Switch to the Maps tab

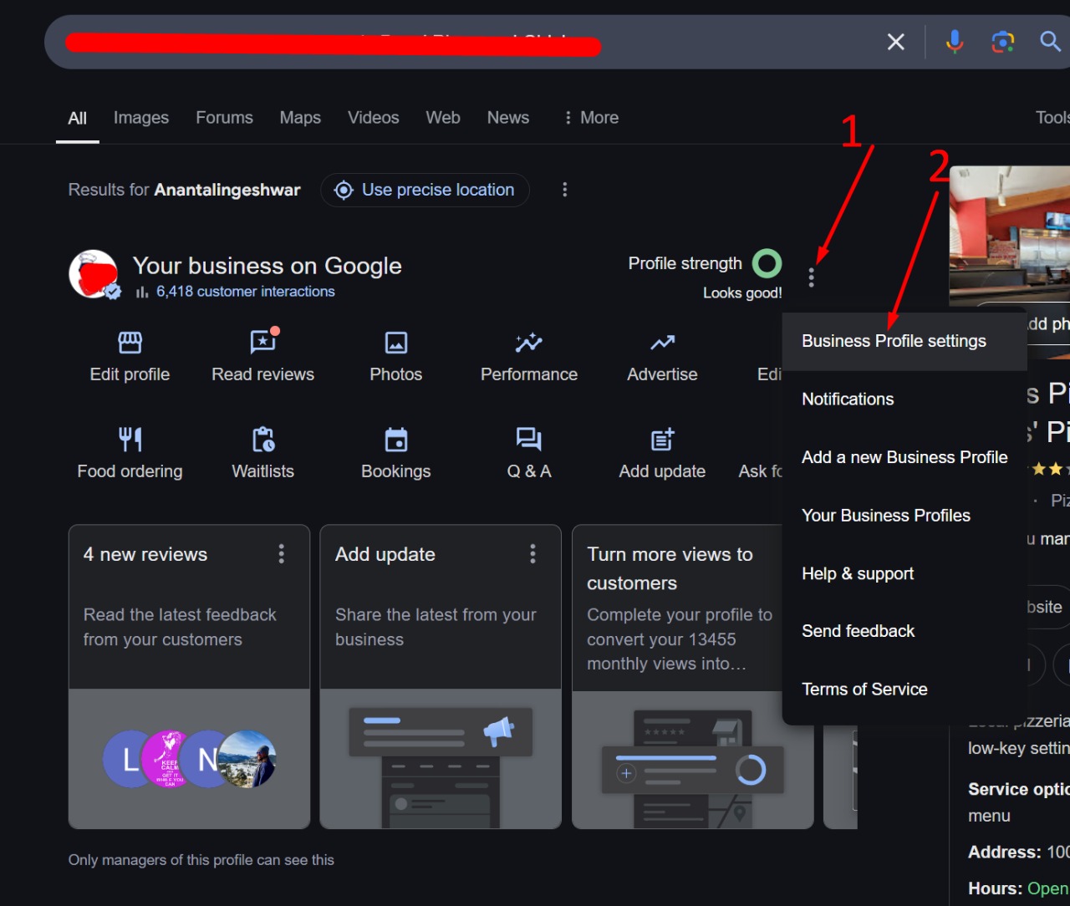tap(300, 118)
